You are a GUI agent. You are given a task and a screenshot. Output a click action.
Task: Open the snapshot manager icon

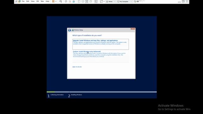point(74,1)
